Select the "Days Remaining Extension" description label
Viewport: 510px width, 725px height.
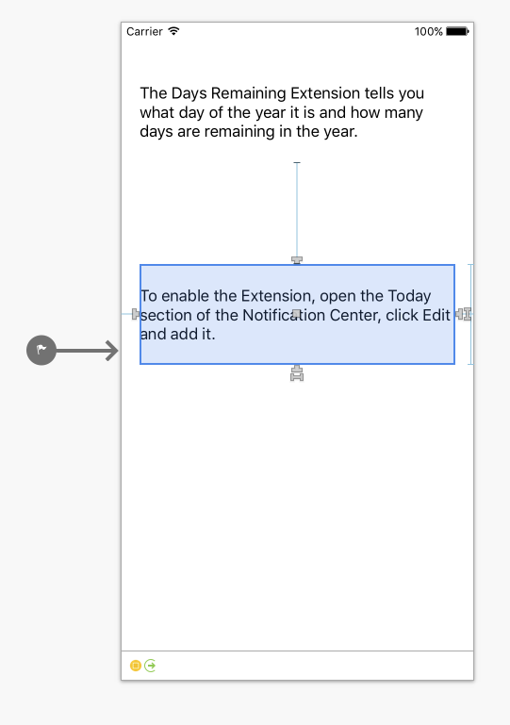pyautogui.click(x=282, y=112)
